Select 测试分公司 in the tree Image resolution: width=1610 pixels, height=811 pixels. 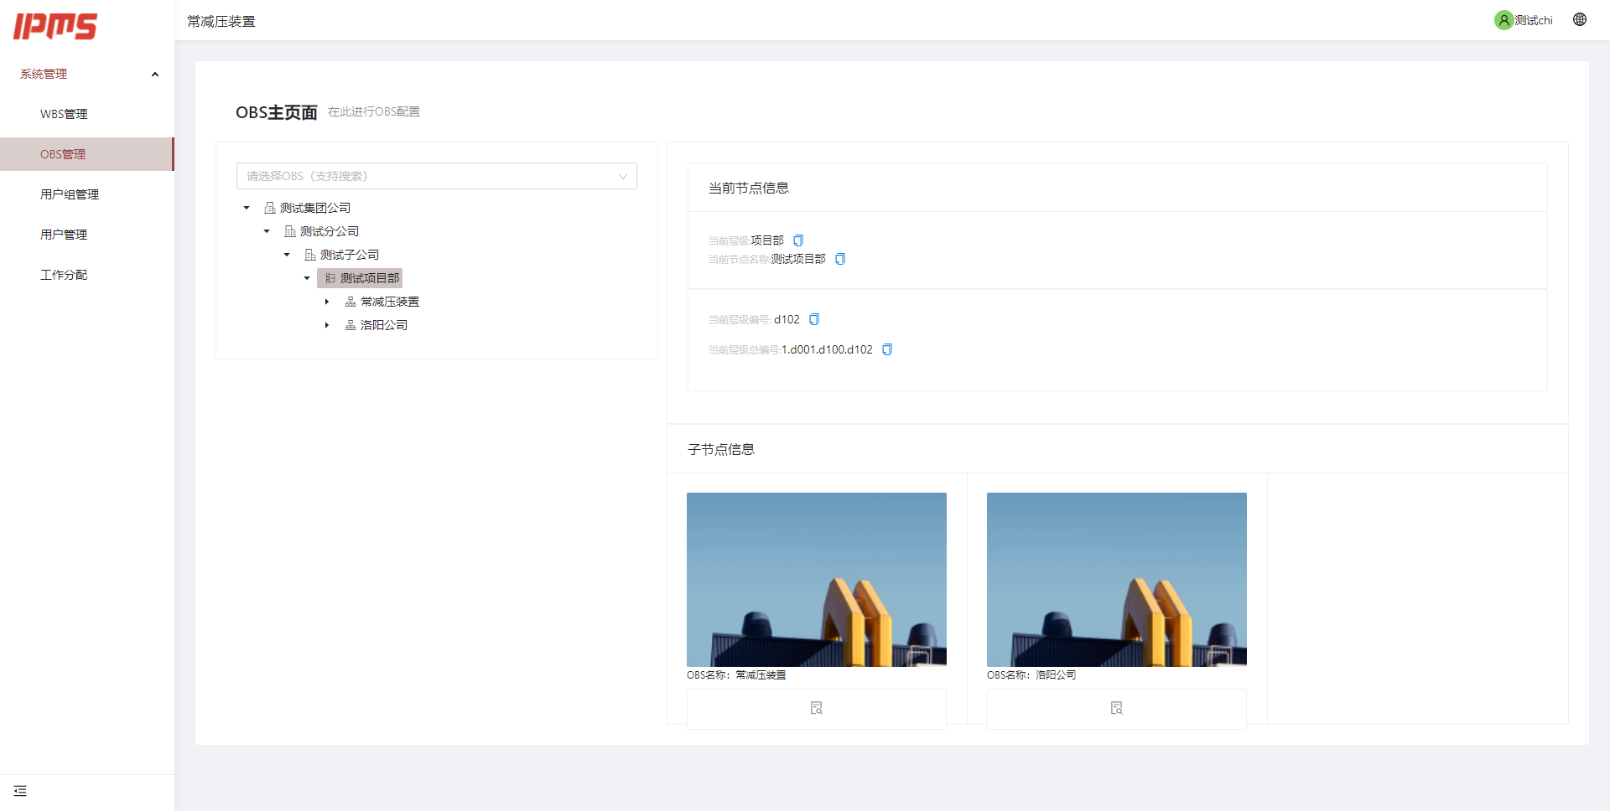tap(330, 231)
